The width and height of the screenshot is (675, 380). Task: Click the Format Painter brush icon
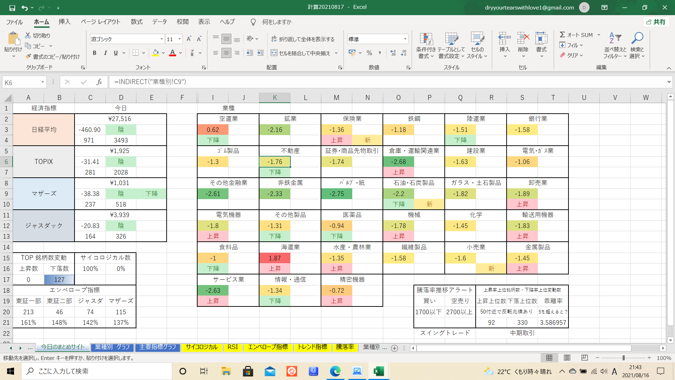[x=28, y=57]
